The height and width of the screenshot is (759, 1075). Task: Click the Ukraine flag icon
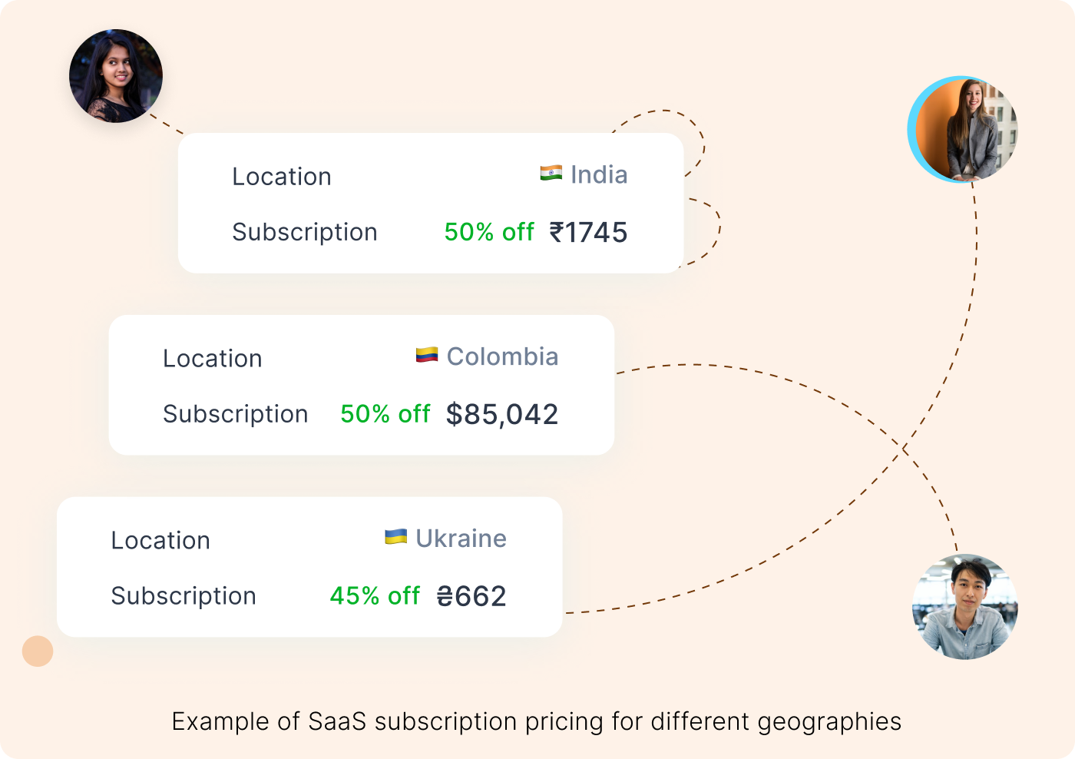point(395,537)
